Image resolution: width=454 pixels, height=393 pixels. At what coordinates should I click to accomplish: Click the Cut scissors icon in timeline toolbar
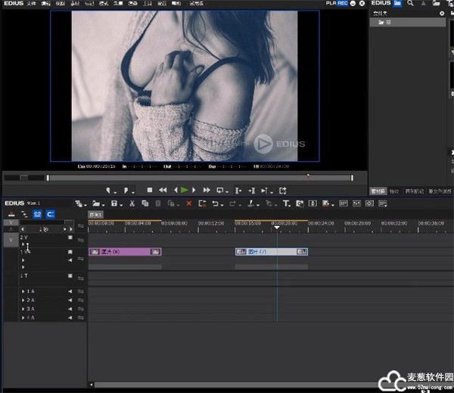132,204
